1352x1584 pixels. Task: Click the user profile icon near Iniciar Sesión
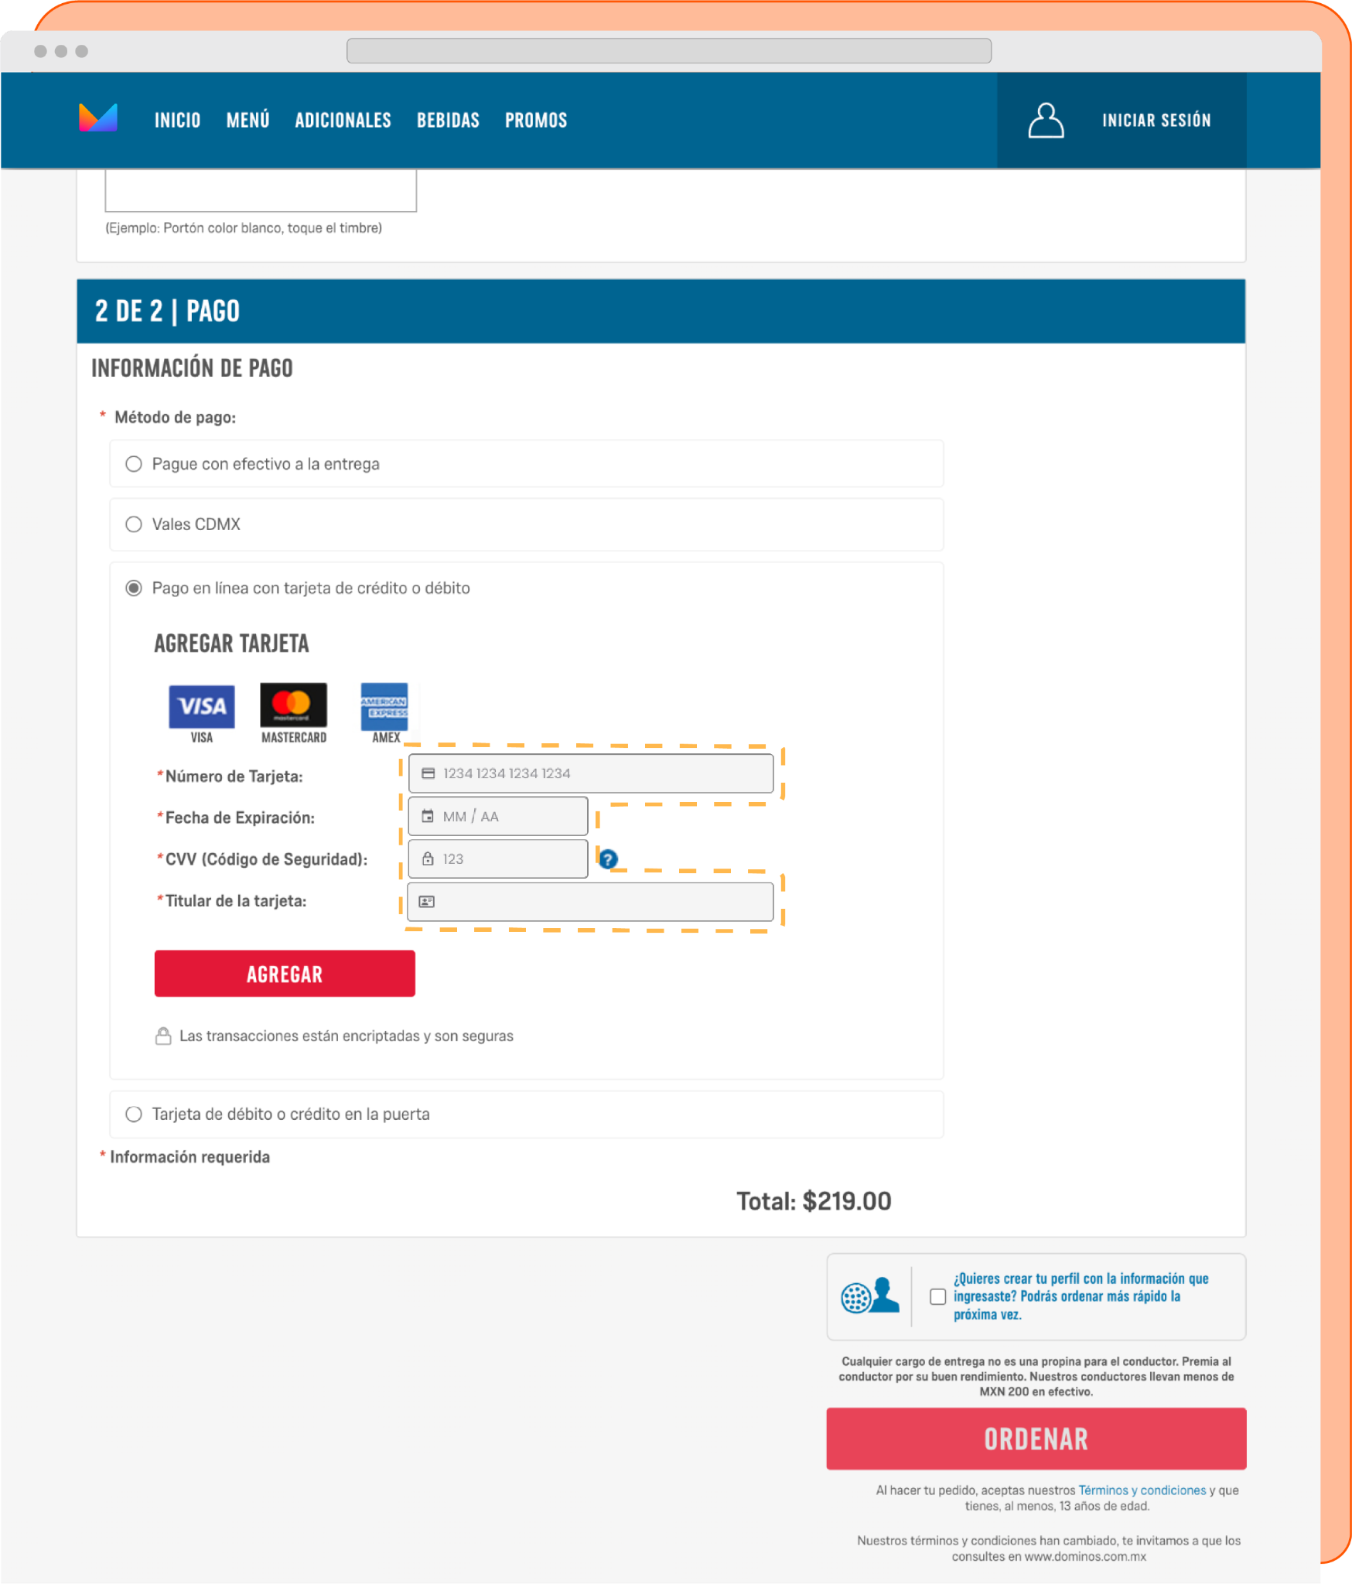click(1046, 120)
